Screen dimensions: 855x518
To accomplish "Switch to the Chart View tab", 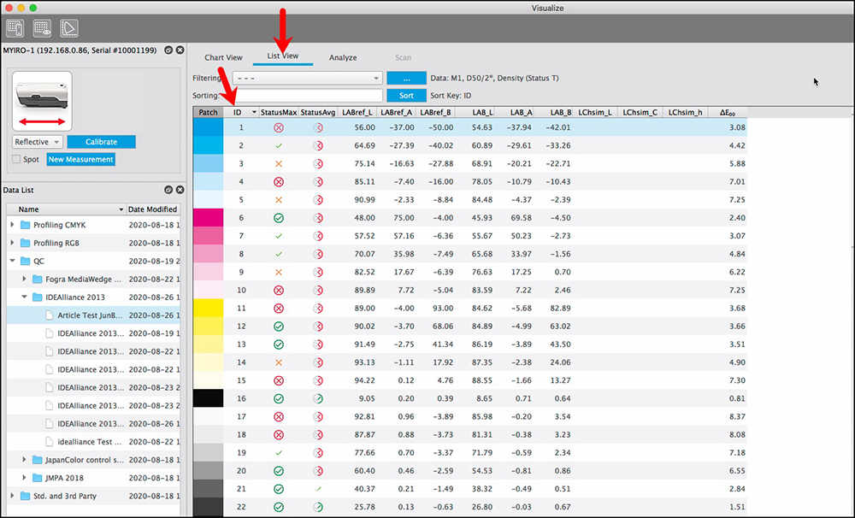I will coord(223,57).
